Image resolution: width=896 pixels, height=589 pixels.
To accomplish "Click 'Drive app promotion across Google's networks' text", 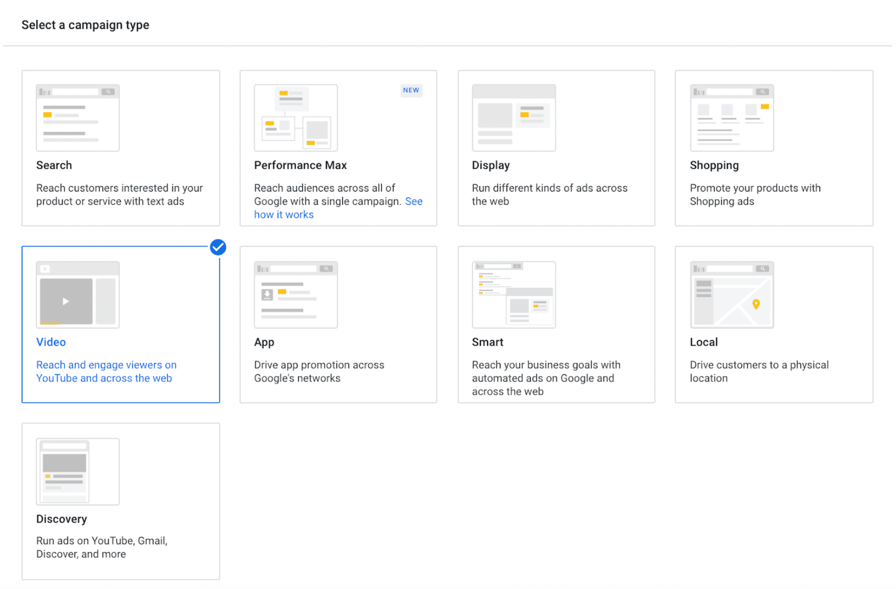I will [319, 372].
